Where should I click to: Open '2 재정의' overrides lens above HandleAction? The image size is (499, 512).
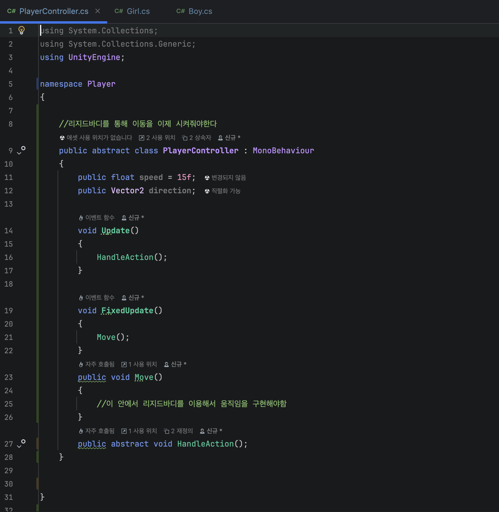pos(178,431)
